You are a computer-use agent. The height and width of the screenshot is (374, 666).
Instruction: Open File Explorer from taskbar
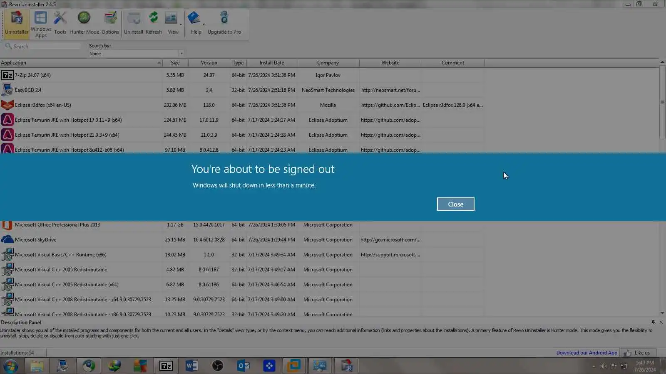click(x=37, y=366)
